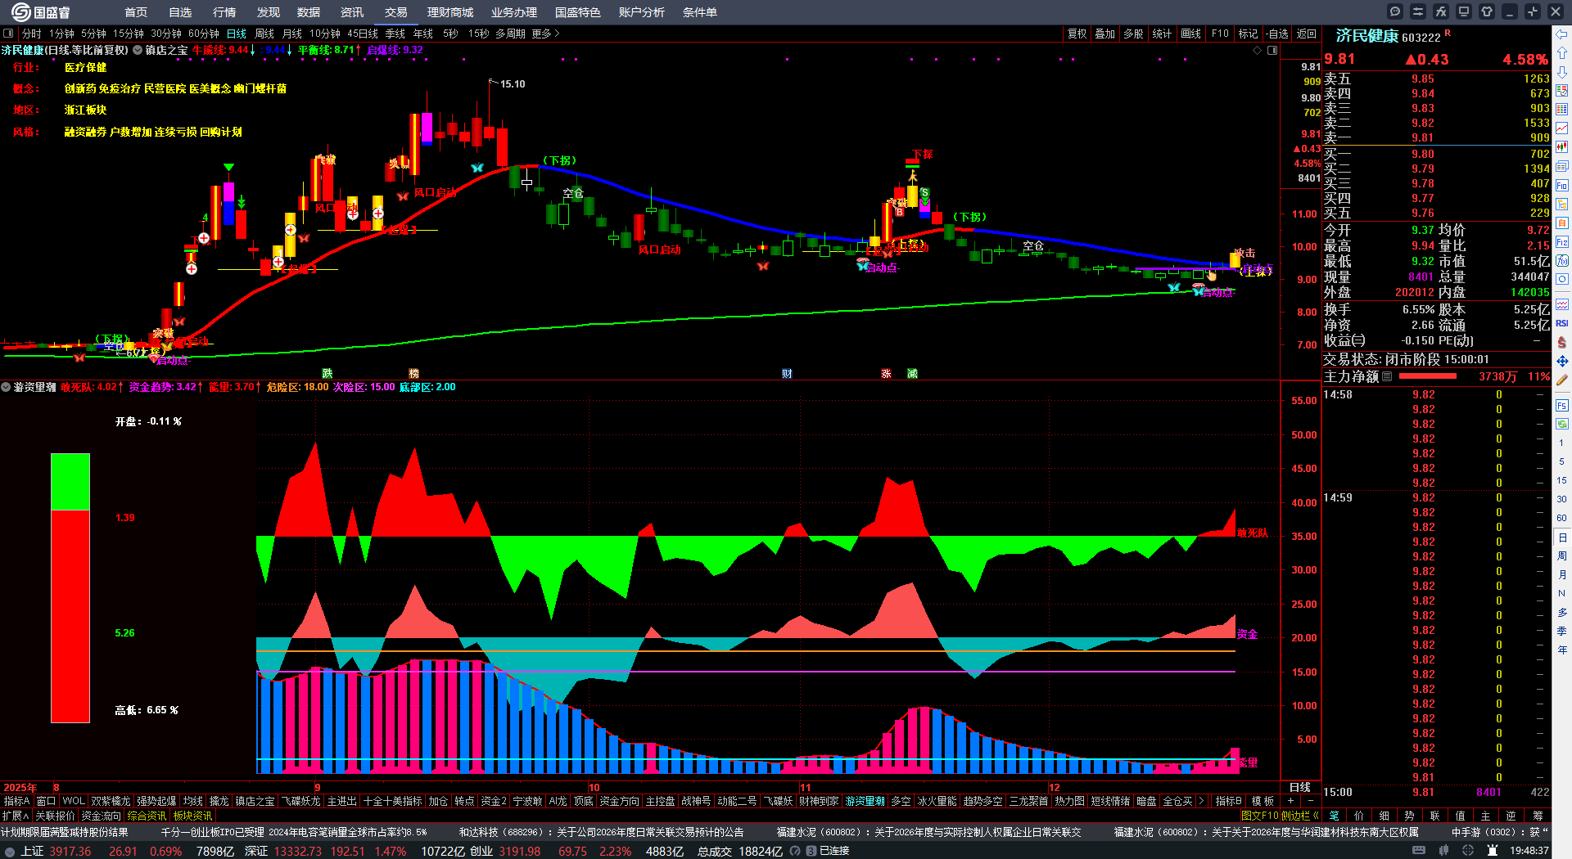Toggle the 笔 tick detail tab
This screenshot has width=1572, height=859.
click(1335, 815)
